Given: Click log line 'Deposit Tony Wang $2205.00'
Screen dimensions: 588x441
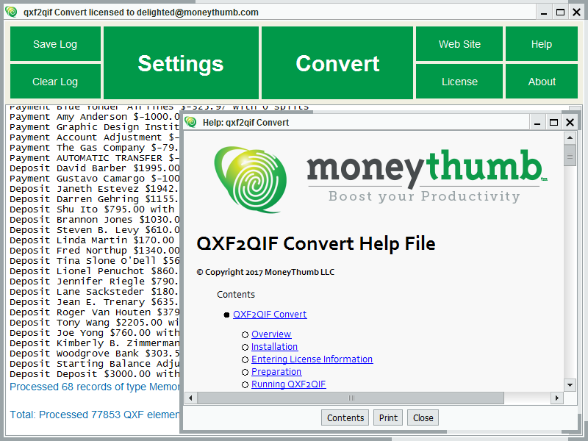Looking at the screenshot, I should [x=95, y=323].
